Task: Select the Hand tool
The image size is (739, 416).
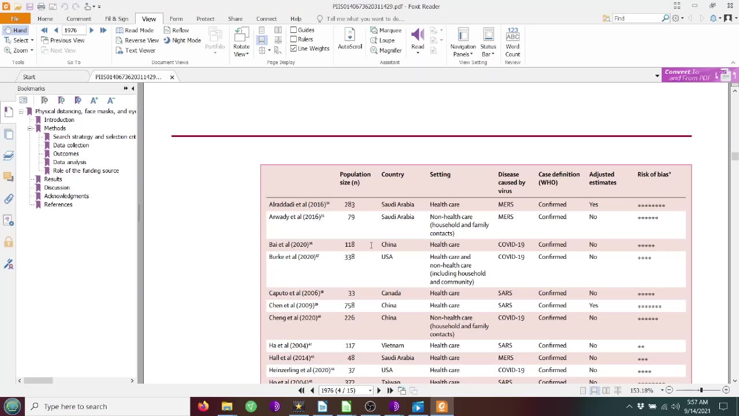Action: [x=14, y=30]
